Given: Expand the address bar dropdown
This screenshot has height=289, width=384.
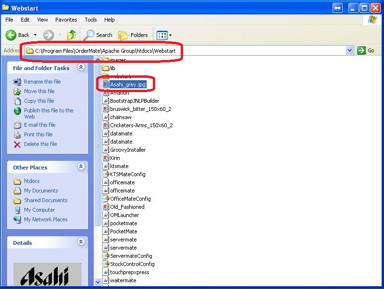Looking at the screenshot, I should 350,51.
